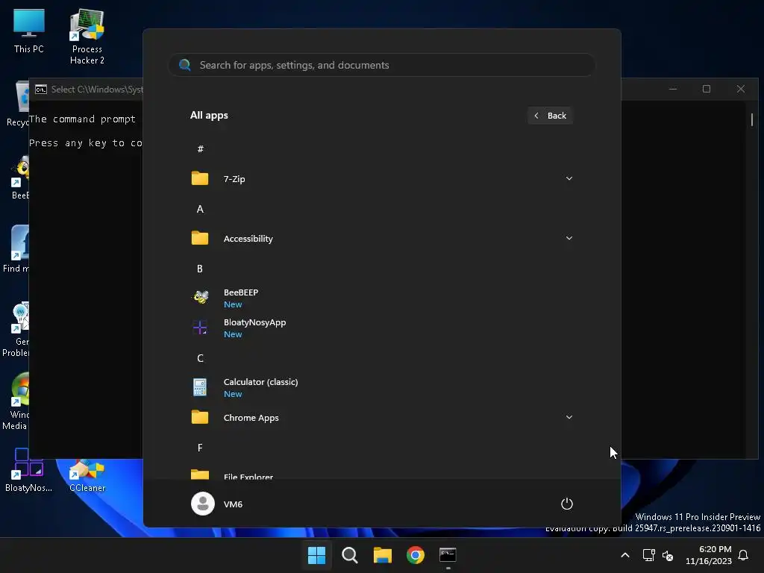
Task: Minimize the Command Prompt window
Action: 673,89
